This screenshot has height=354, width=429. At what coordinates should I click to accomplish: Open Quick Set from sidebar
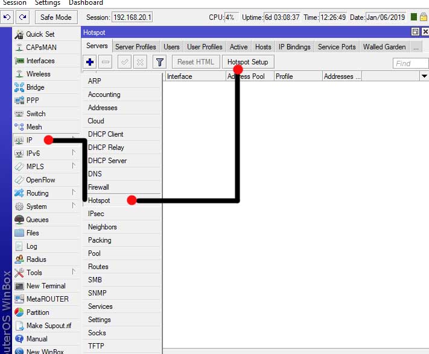[46, 34]
